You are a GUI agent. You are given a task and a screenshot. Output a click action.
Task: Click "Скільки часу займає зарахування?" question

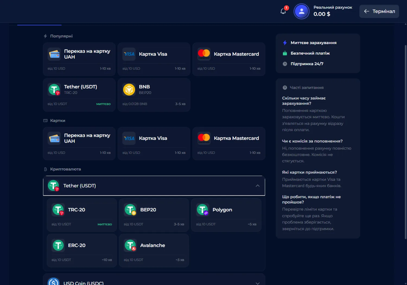tap(304, 101)
